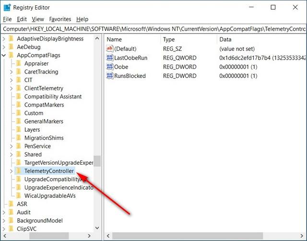Expand the BackgroundModel key

4,221
